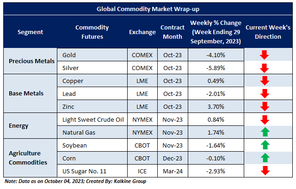Click the red down arrow for Copper
This screenshot has height=189, width=296.
click(264, 81)
